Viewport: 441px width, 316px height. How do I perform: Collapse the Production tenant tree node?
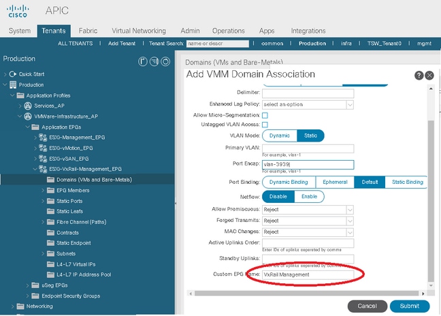click(x=5, y=84)
